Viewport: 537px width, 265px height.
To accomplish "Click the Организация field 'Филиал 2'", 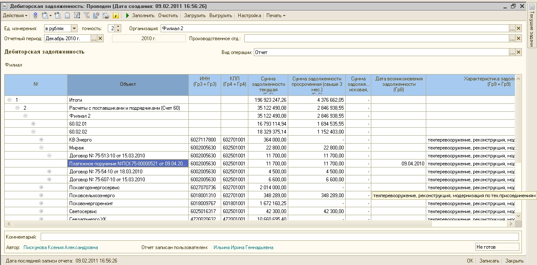I will pos(334,28).
